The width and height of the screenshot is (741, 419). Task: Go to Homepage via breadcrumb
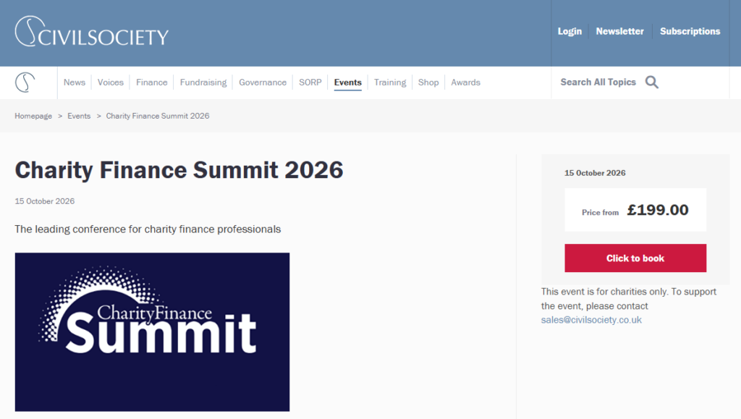(33, 116)
